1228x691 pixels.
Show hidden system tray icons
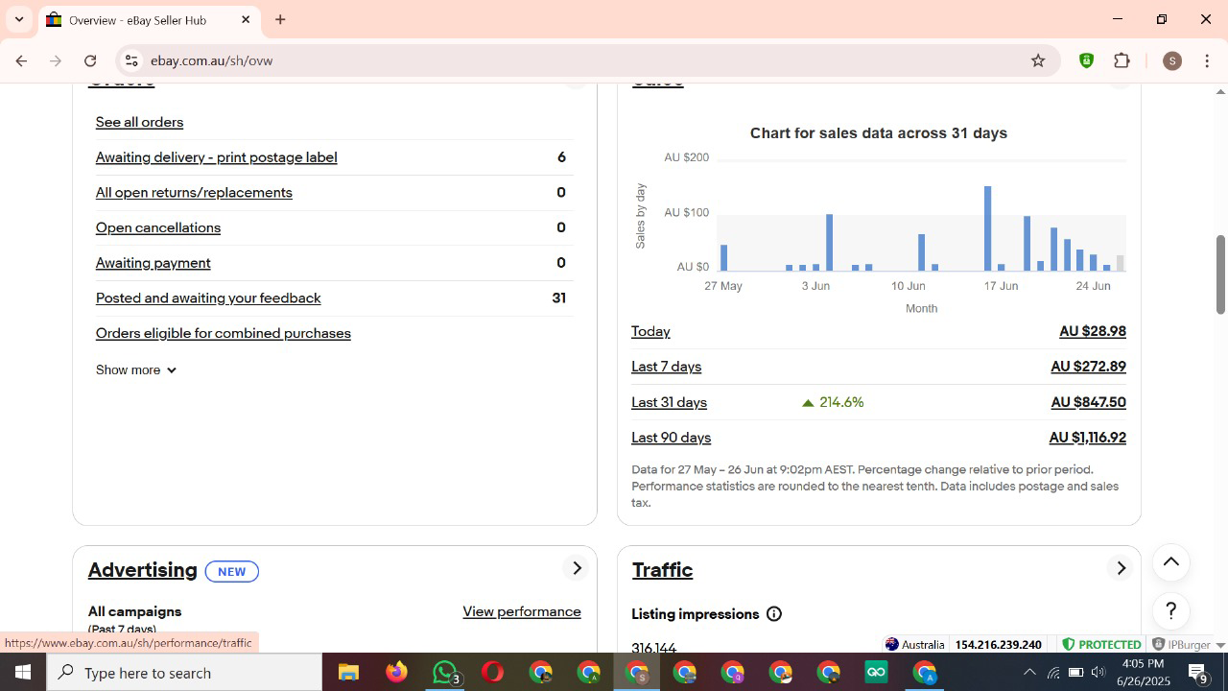click(1028, 673)
